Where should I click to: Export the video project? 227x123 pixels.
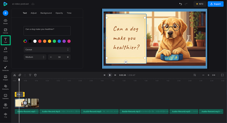tap(216, 4)
